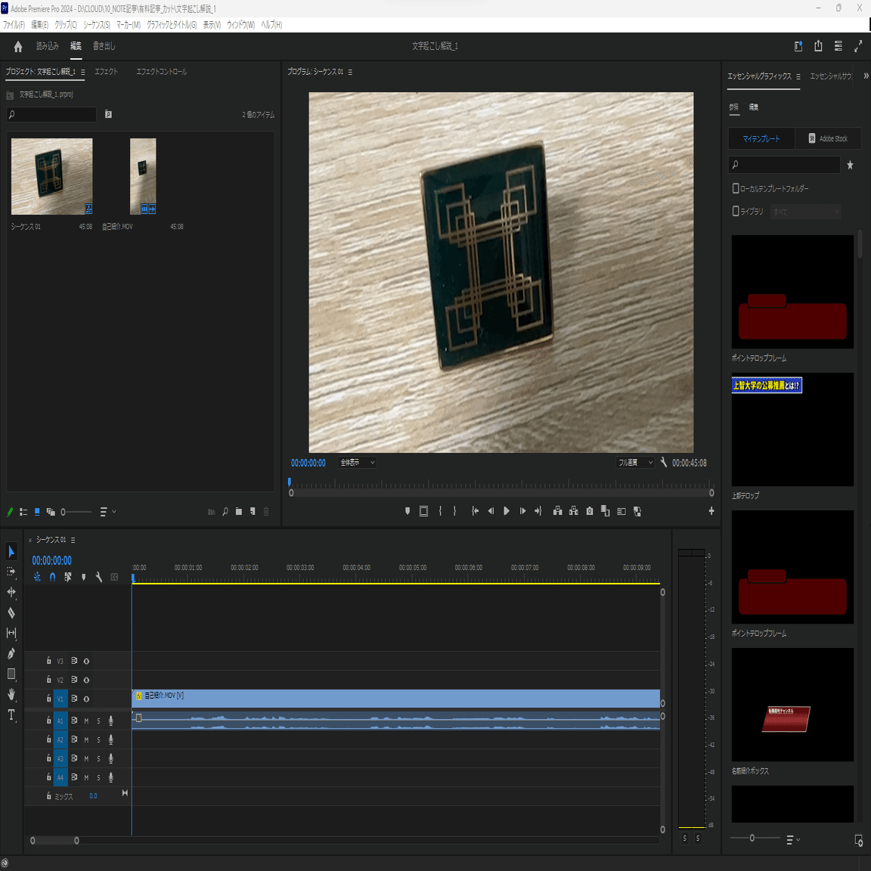This screenshot has height=871, width=871.
Task: Select the Track Select Forward tool
Action: (11, 572)
